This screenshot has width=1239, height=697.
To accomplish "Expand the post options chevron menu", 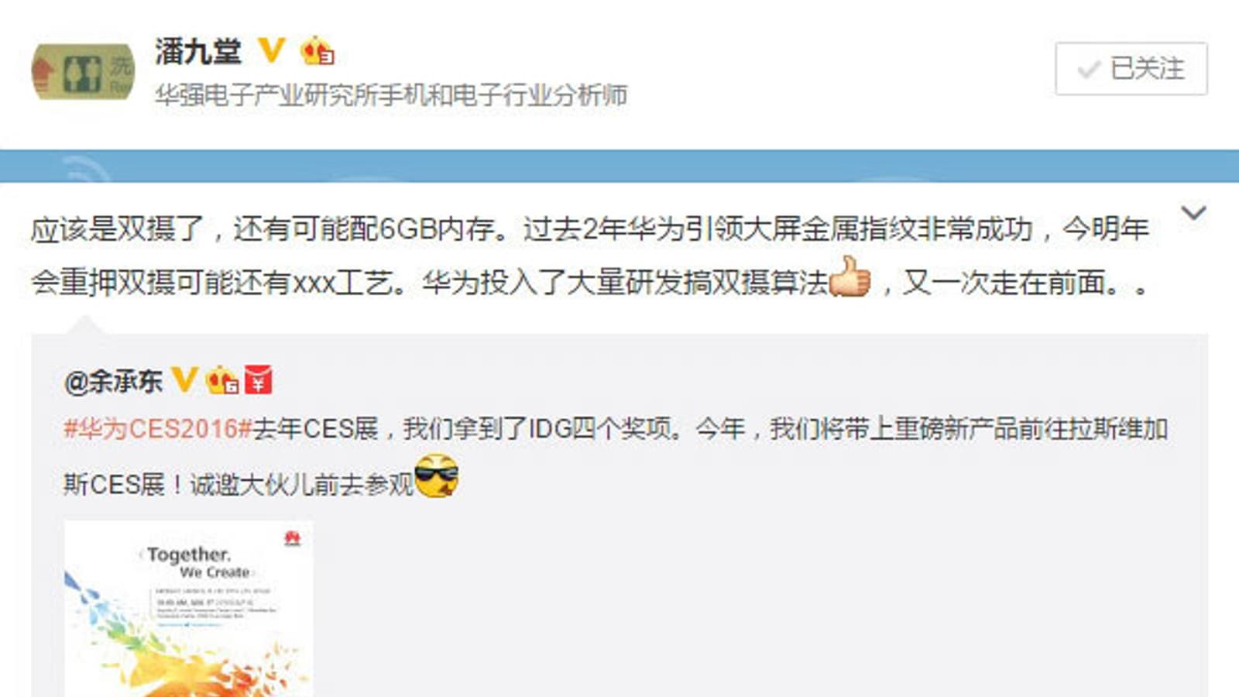I will pos(1193,213).
